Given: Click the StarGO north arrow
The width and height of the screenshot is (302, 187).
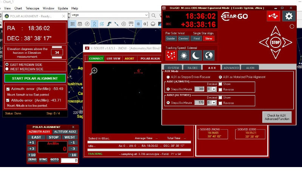Looking at the screenshot, I should tap(276, 31).
